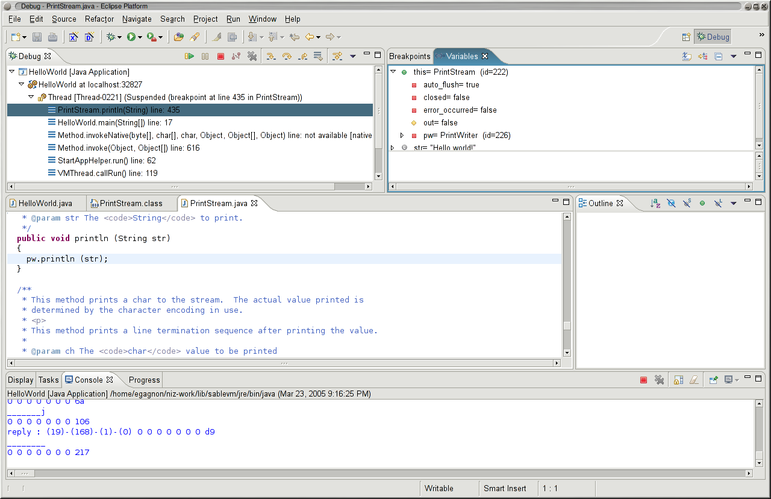Click the External Tools run icon
The image size is (771, 499).
click(x=151, y=37)
